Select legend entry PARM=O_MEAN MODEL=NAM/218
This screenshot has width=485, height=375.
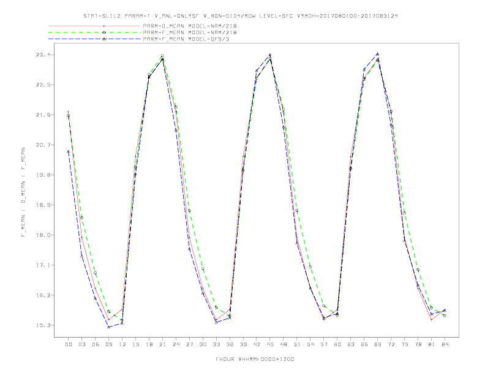pos(190,26)
